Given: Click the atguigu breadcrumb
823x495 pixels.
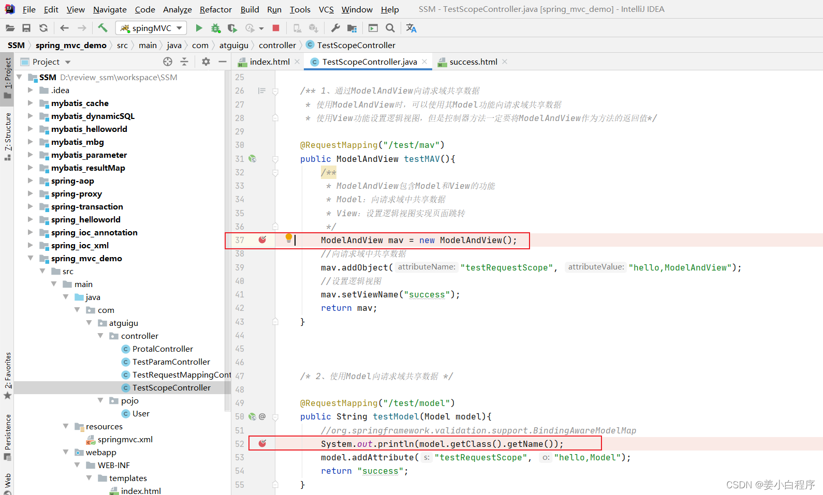Looking at the screenshot, I should coord(234,46).
